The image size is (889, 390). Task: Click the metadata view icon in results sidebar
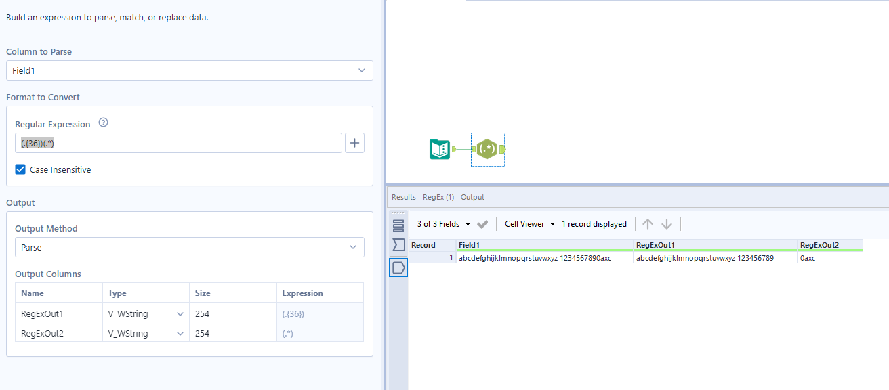click(398, 245)
